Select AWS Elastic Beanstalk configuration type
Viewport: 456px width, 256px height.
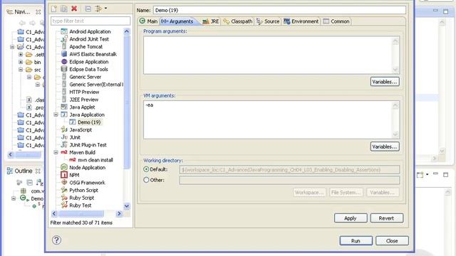tap(93, 54)
